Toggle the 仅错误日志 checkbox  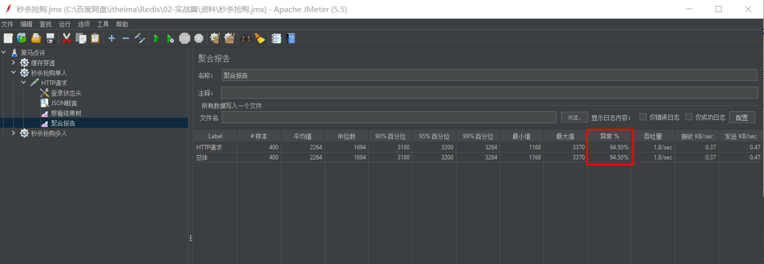(x=643, y=117)
